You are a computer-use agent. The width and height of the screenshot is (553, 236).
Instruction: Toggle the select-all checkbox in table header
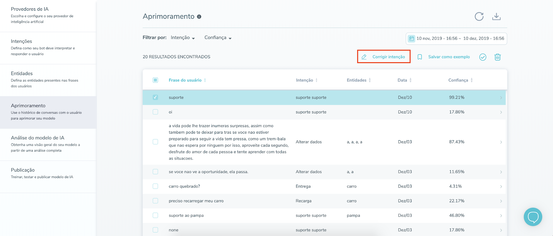tap(155, 80)
